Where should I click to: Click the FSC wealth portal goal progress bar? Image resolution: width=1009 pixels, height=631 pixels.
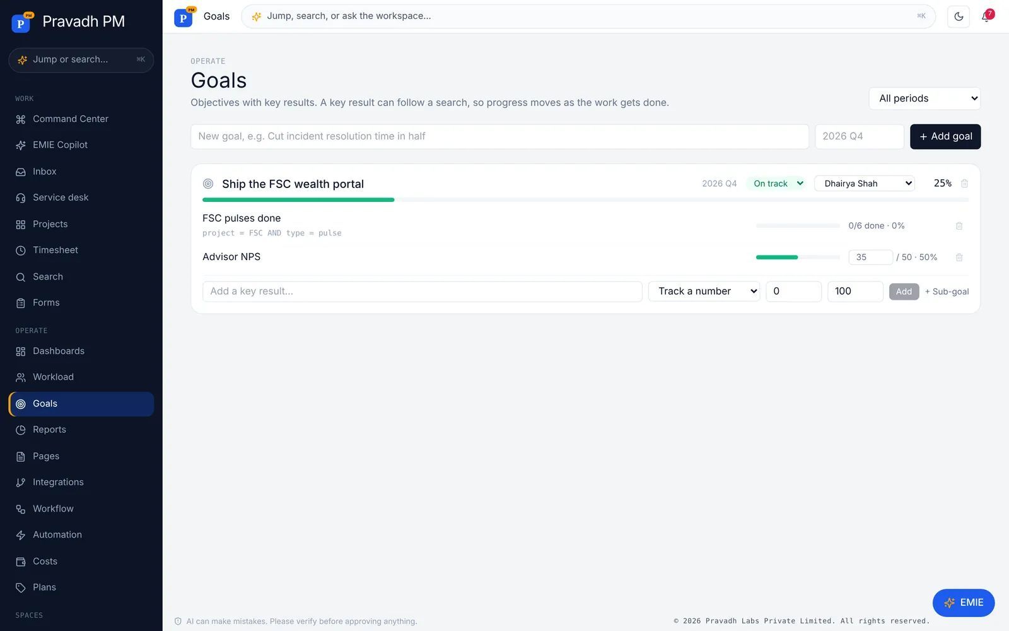585,200
